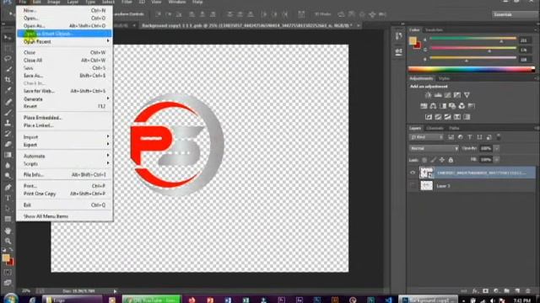Toggle the type layer filter
Viewport: 540px width, 303px height.
click(x=470, y=137)
